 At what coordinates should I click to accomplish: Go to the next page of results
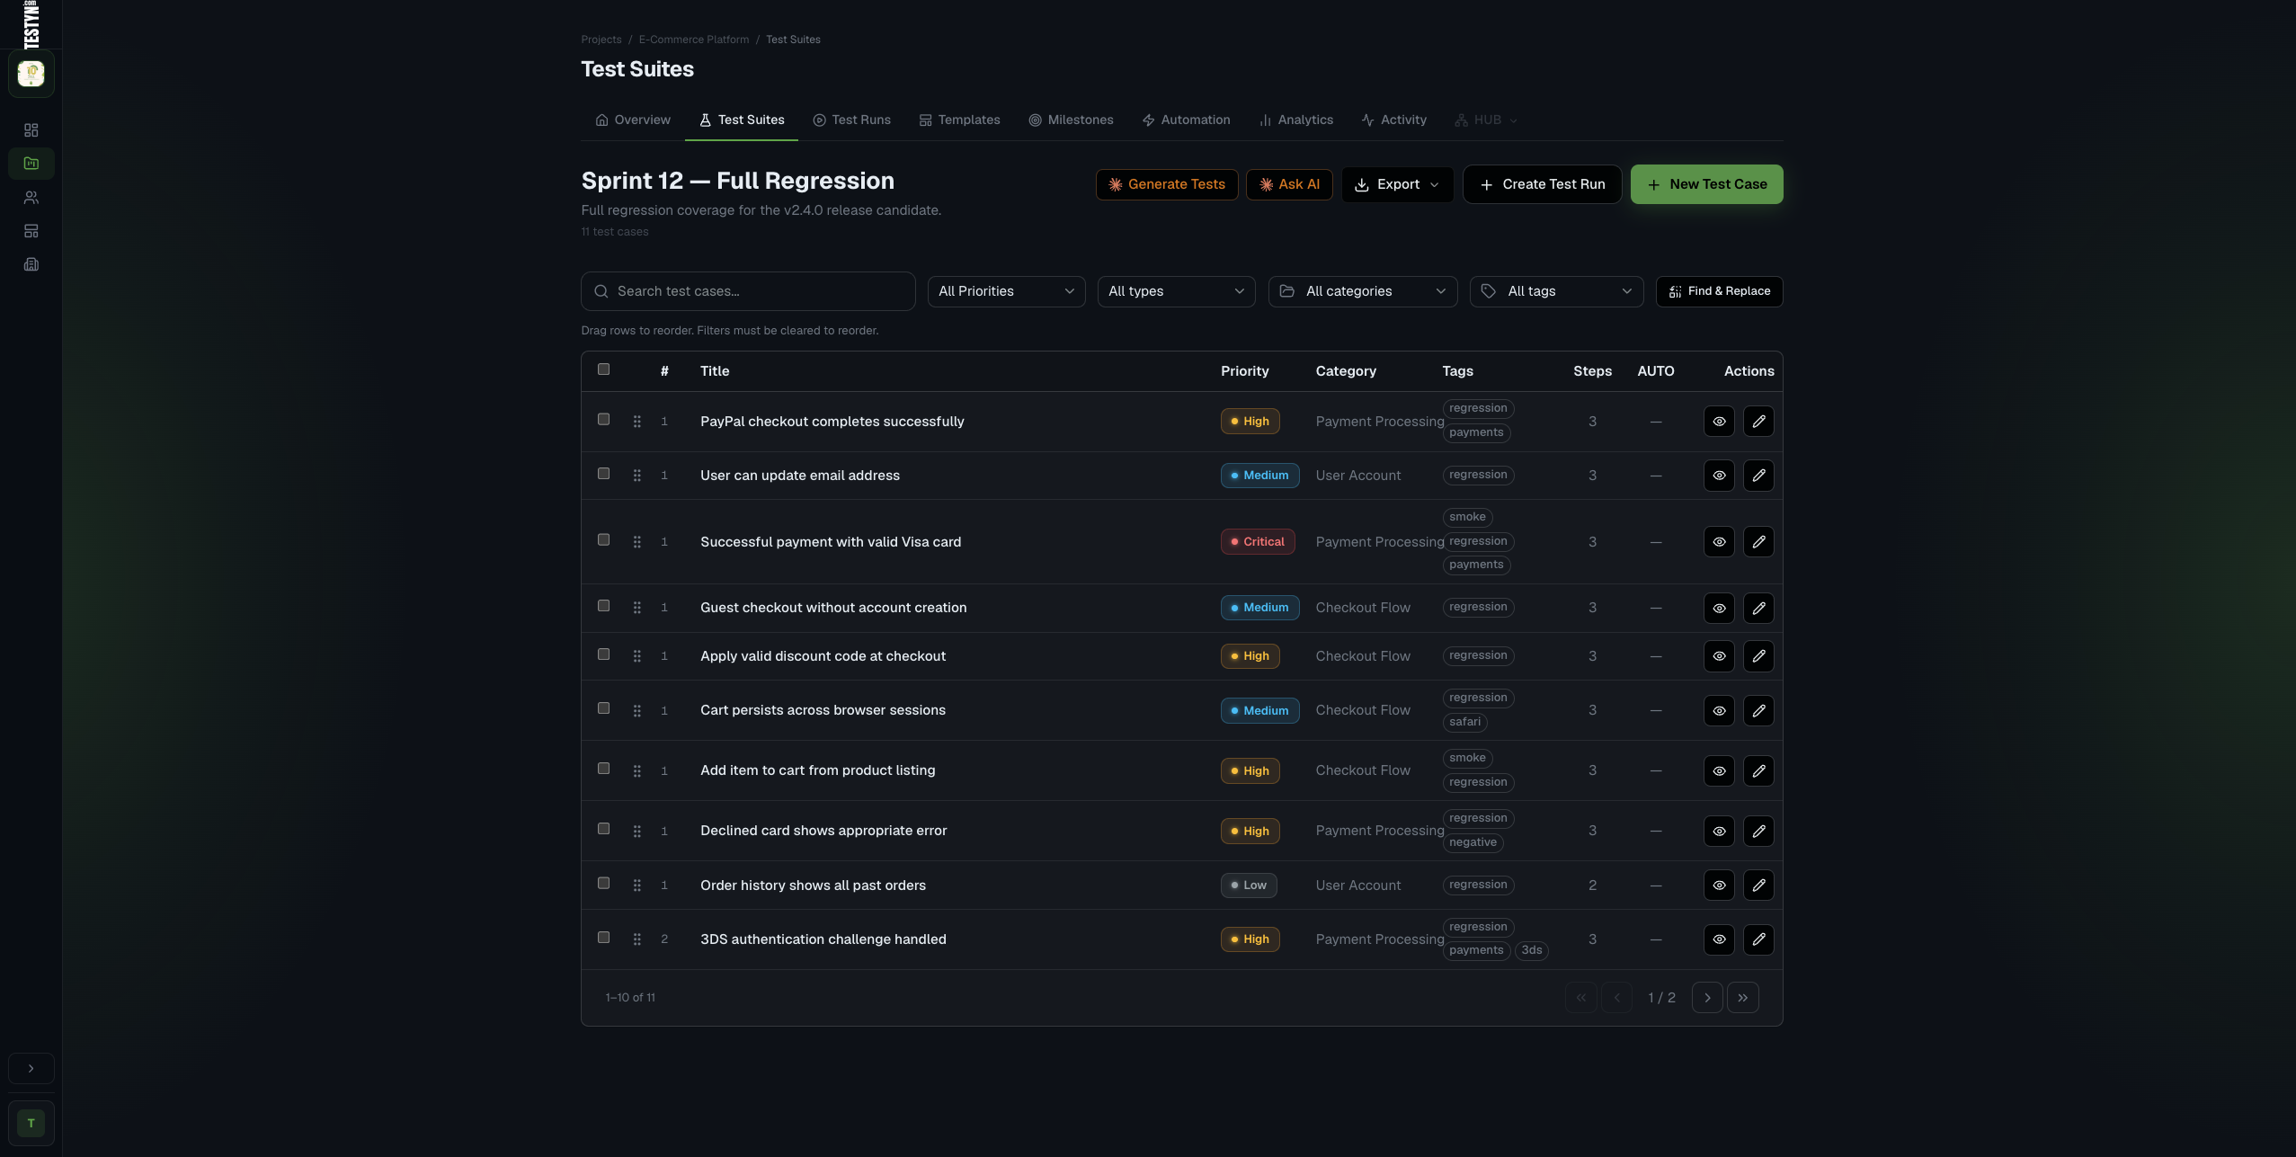[1707, 998]
